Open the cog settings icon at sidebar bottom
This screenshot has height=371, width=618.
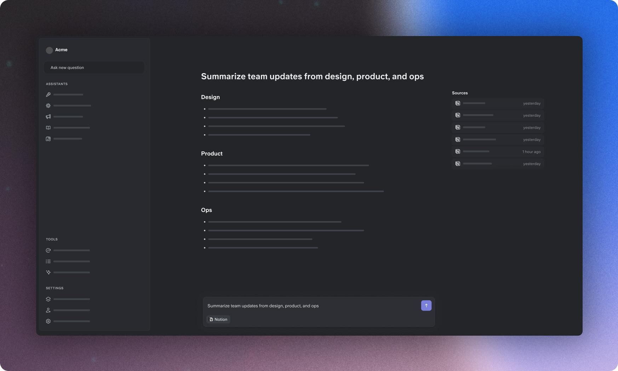48,321
